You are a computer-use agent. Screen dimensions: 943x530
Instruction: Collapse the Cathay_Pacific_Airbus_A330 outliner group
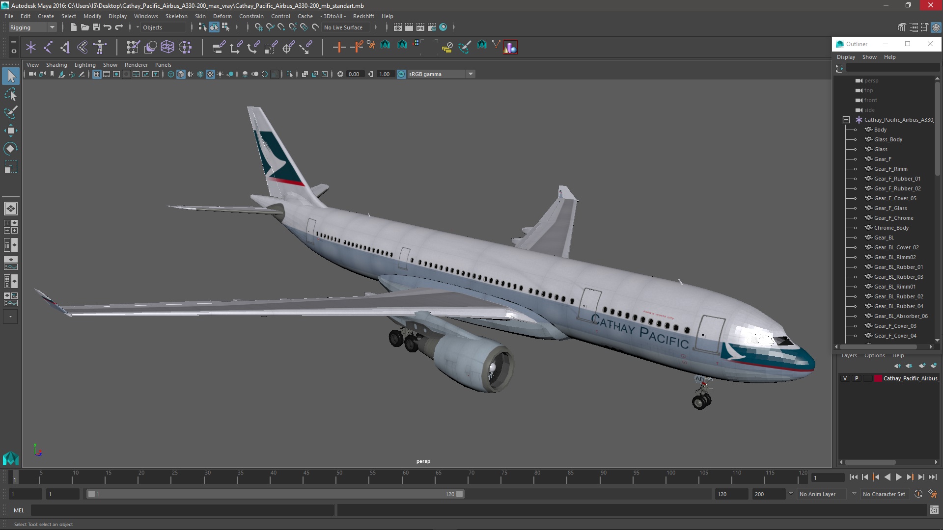click(x=846, y=120)
